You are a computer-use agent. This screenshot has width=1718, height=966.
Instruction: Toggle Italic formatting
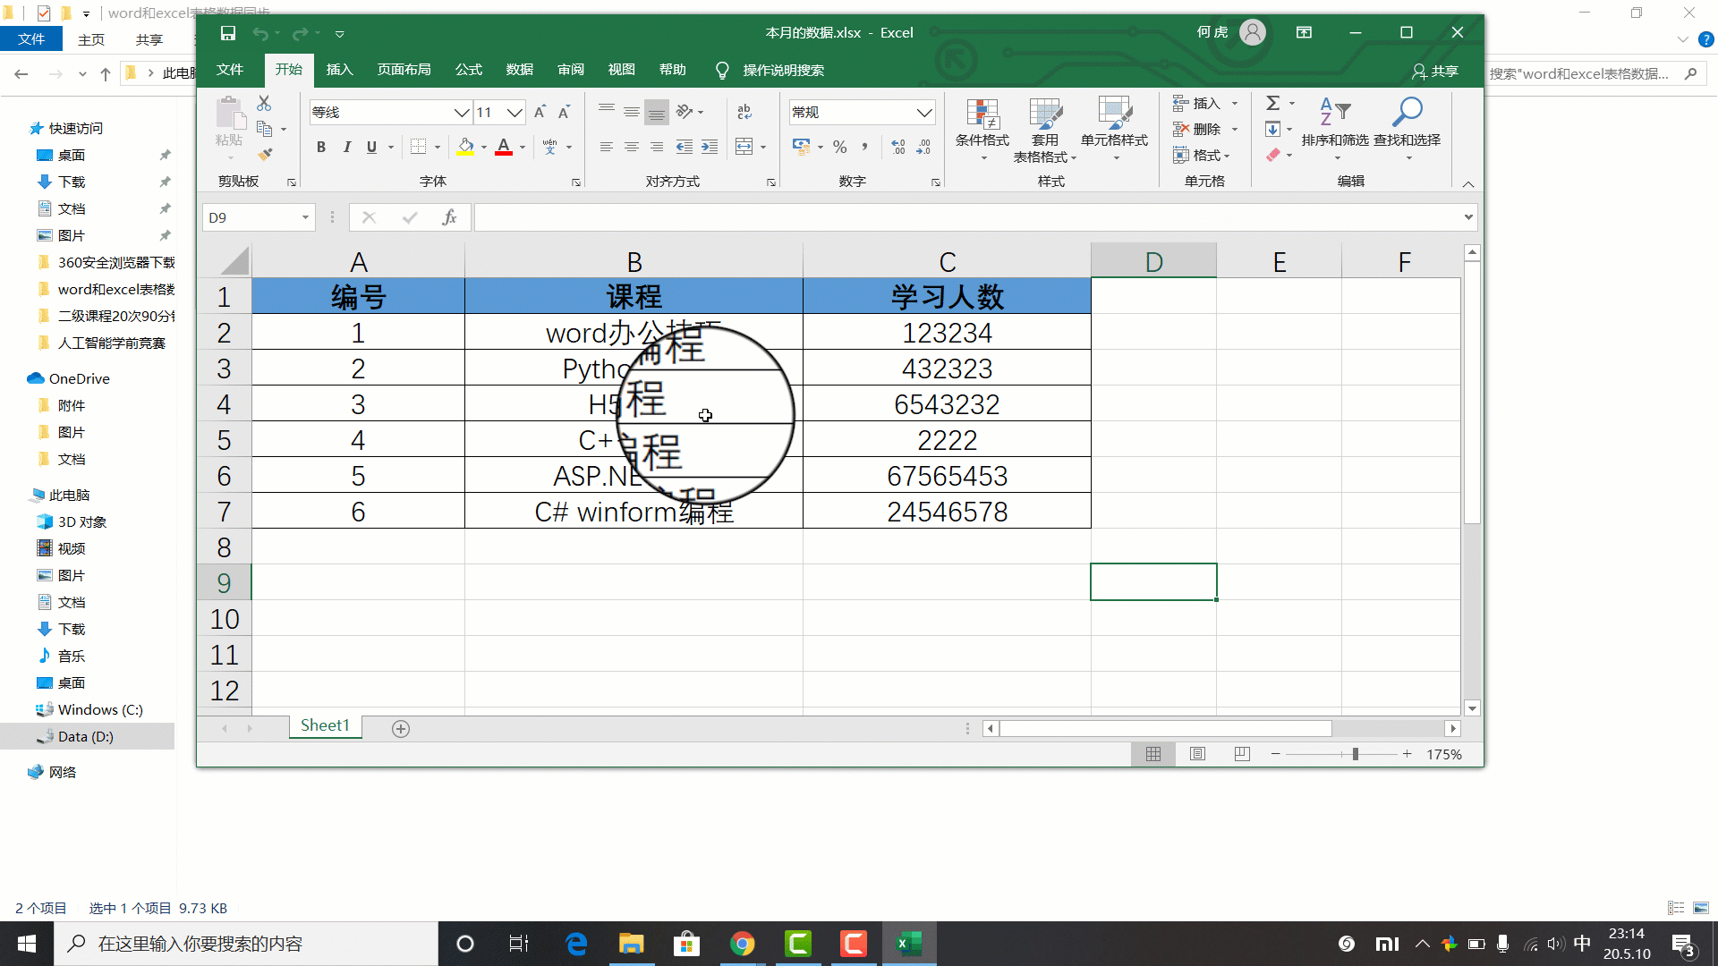[x=346, y=147]
